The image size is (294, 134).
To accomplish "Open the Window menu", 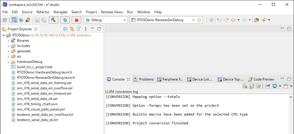I will 144,12.
